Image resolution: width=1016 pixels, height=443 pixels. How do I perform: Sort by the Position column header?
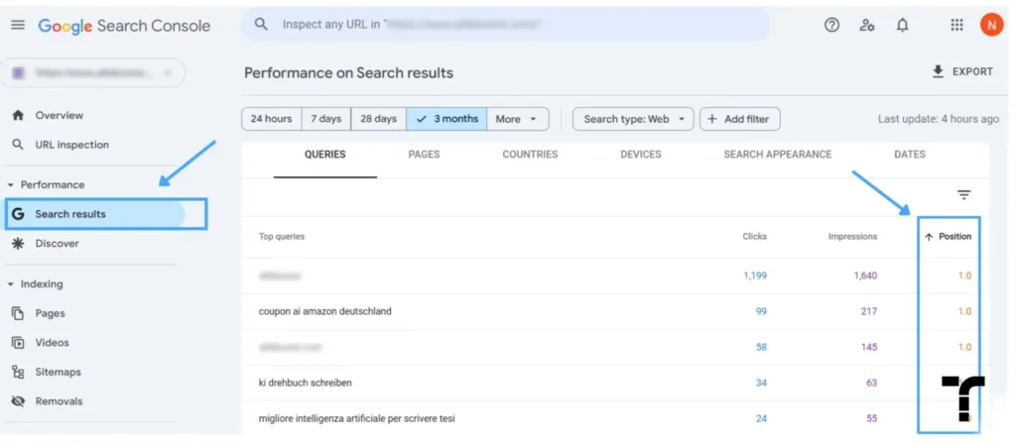click(948, 237)
